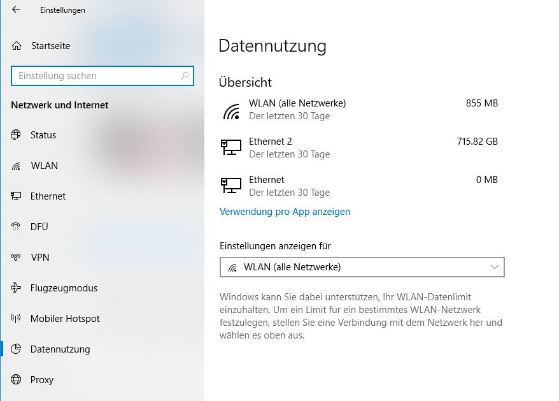Open the Proxy globe icon
This screenshot has width=559, height=401.
coord(17,380)
